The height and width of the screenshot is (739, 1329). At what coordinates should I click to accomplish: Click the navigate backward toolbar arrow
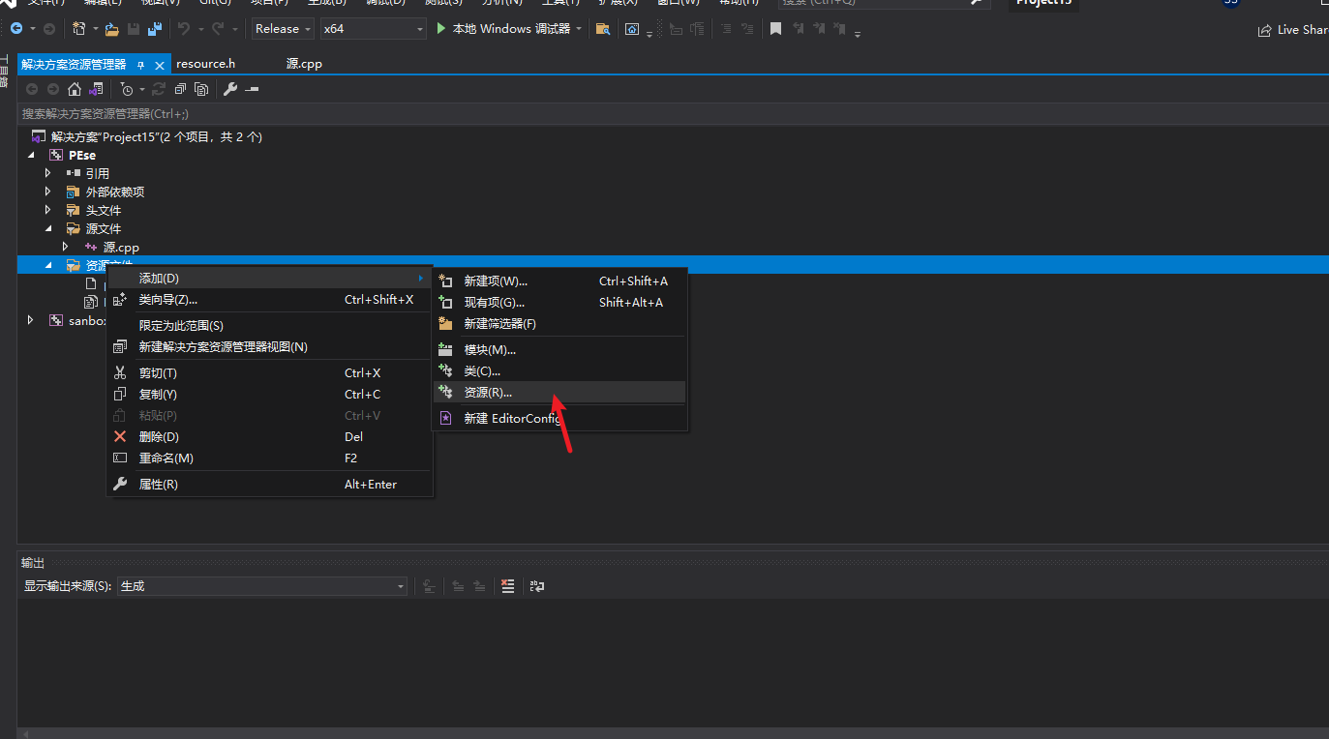pyautogui.click(x=16, y=29)
